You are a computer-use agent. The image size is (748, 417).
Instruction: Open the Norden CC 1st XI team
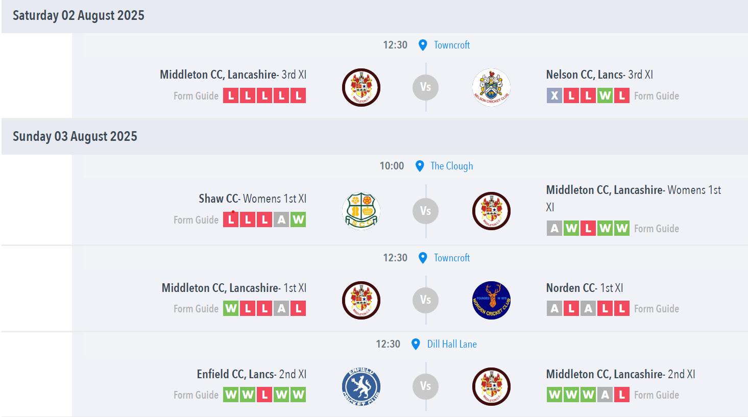pos(585,288)
